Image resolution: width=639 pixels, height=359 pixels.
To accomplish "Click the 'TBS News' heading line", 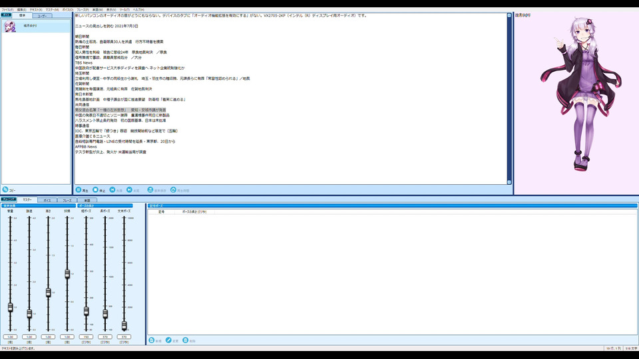I will (x=84, y=62).
